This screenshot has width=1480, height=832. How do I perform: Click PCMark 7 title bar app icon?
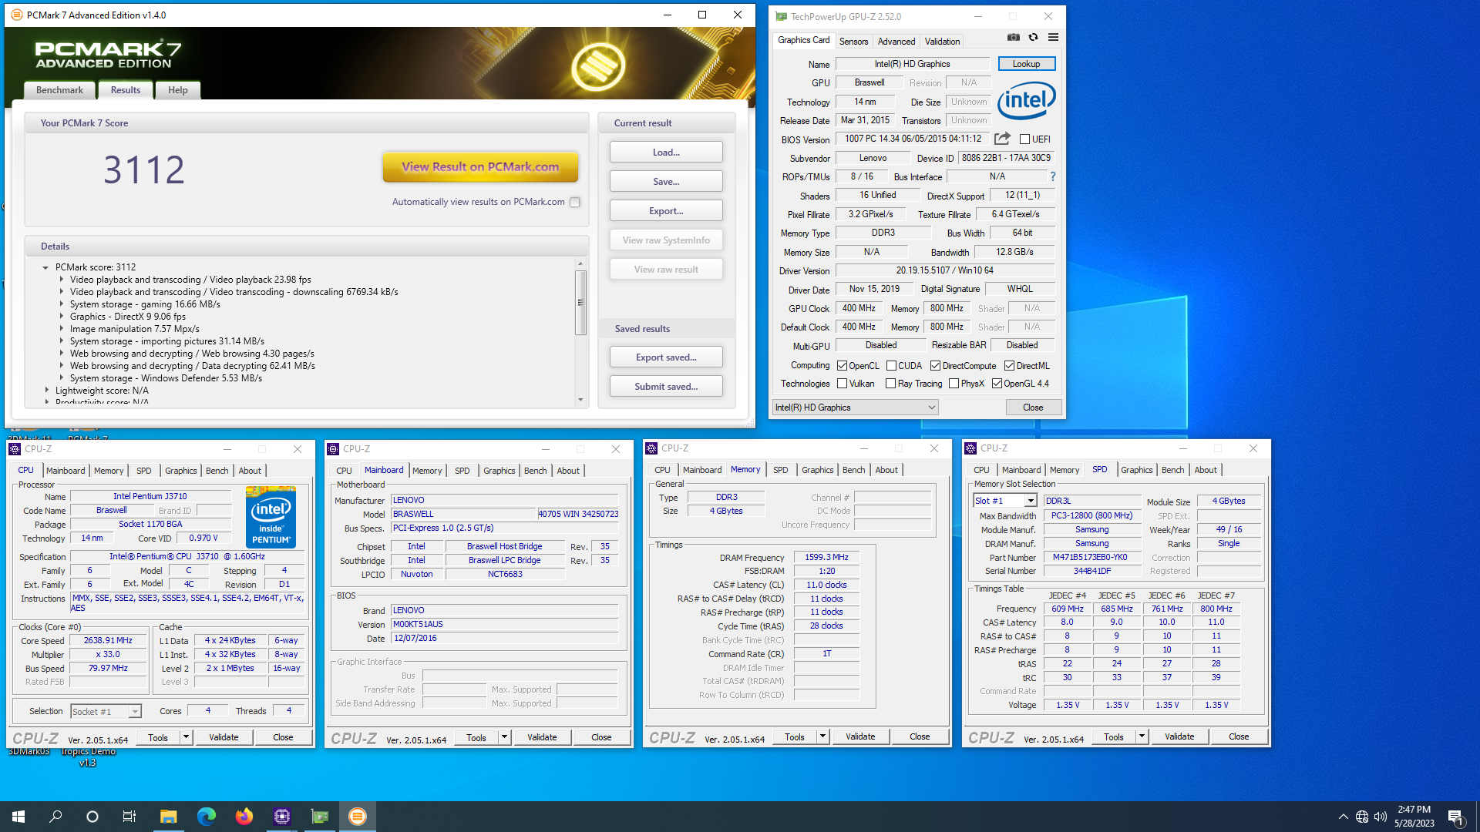(x=17, y=15)
